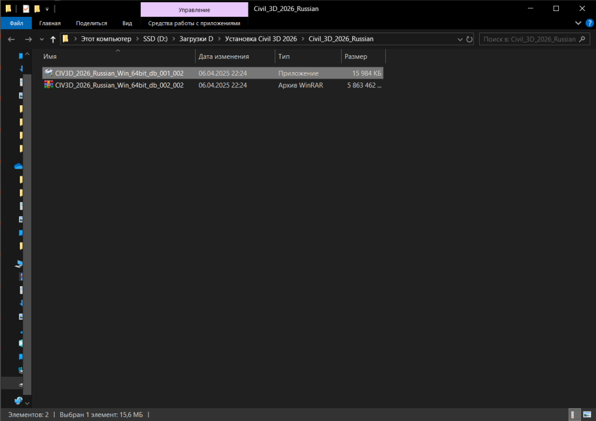Open Help with the blue question mark icon
Image resolution: width=596 pixels, height=421 pixels.
coord(589,23)
